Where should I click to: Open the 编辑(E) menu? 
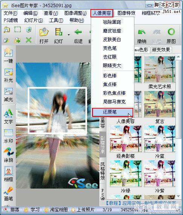point(30,13)
